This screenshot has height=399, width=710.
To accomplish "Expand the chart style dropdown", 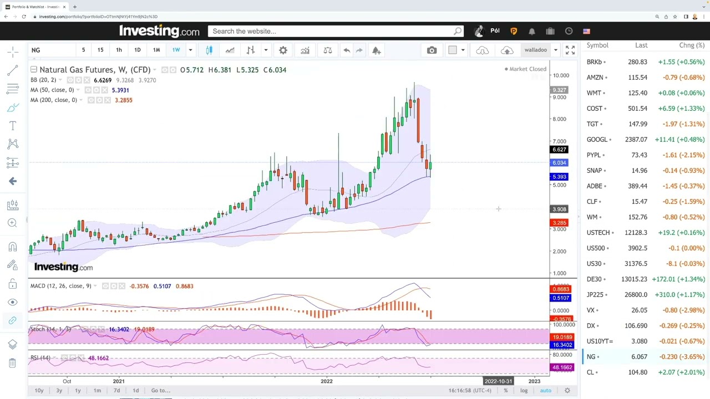I will point(266,50).
